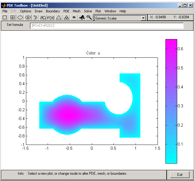Maximize the PDE Toolbox window
Viewport: 195px width, 181px height.
185,5
